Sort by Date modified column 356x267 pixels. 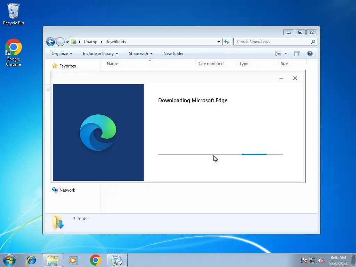[210, 64]
